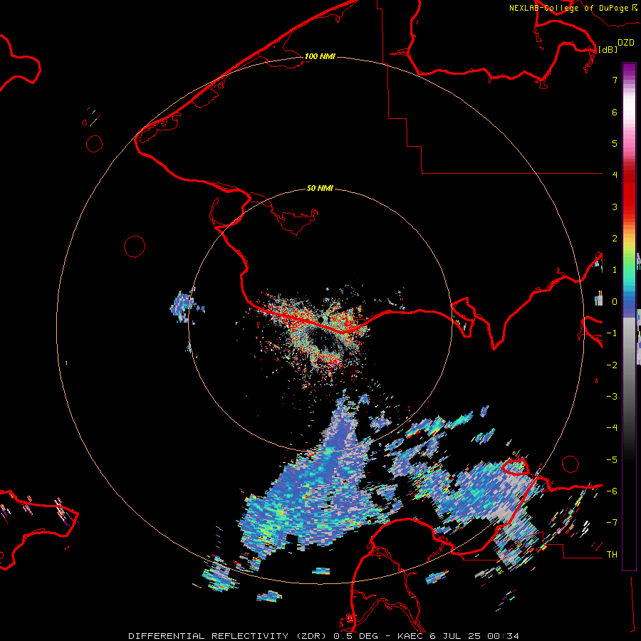Click the -7 tick label on the color scale
Viewport: 641px width, 641px height.
(612, 523)
